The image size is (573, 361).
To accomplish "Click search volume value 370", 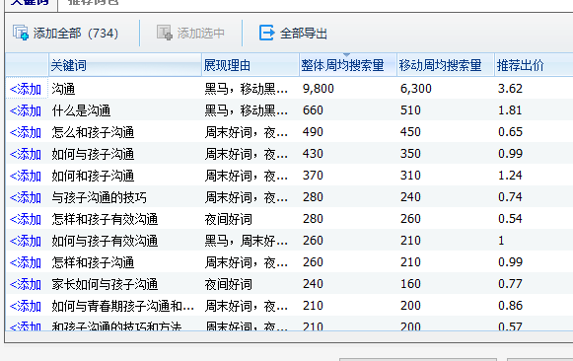I will [313, 176].
